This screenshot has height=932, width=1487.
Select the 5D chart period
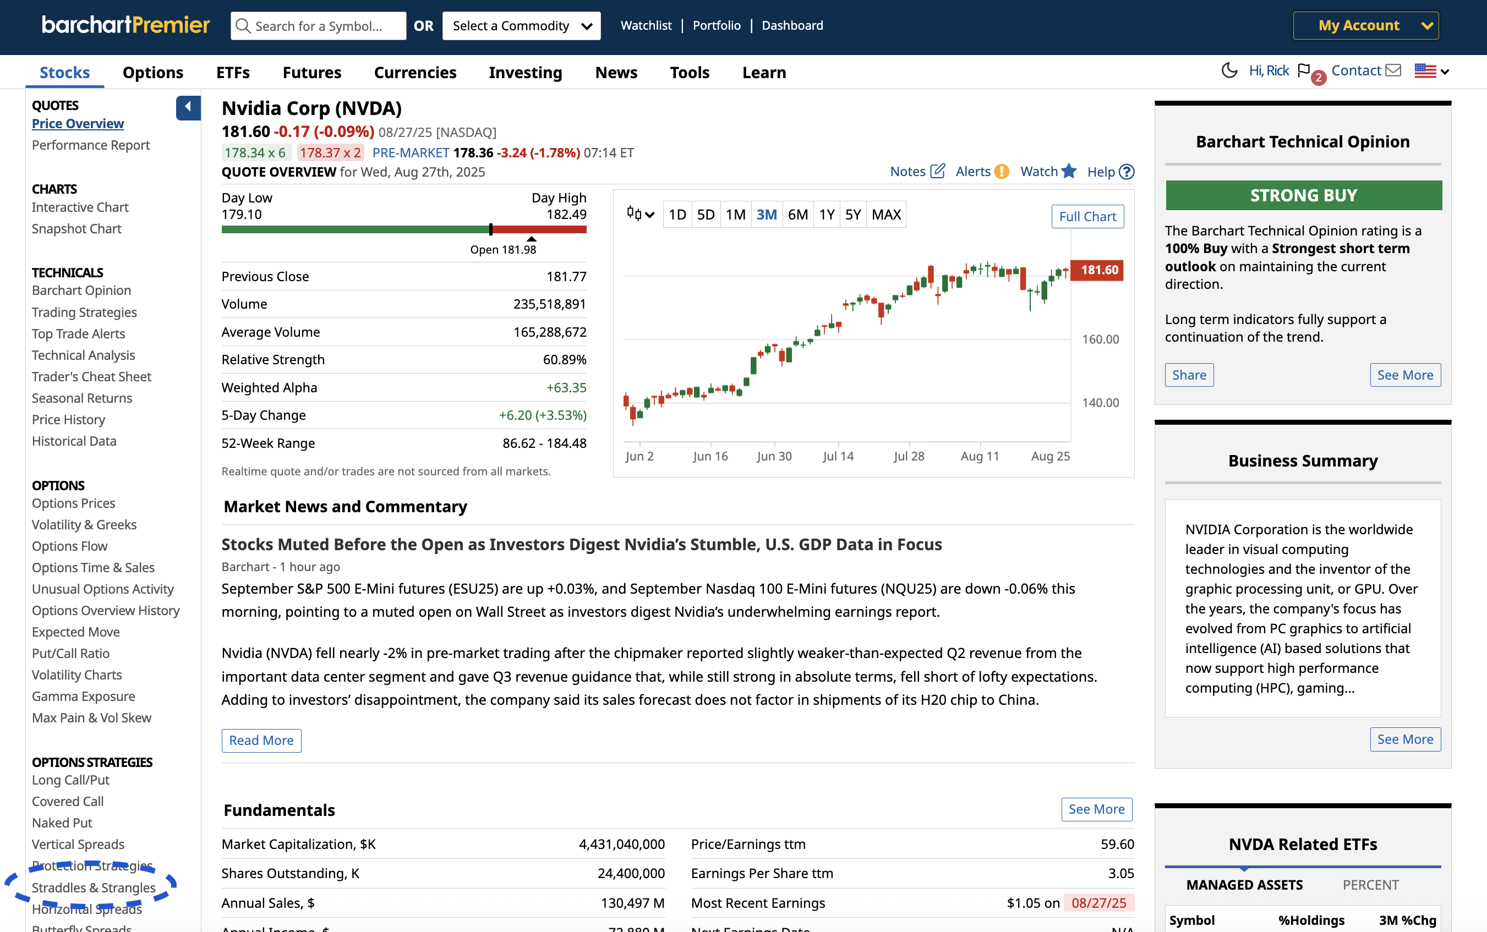point(706,215)
